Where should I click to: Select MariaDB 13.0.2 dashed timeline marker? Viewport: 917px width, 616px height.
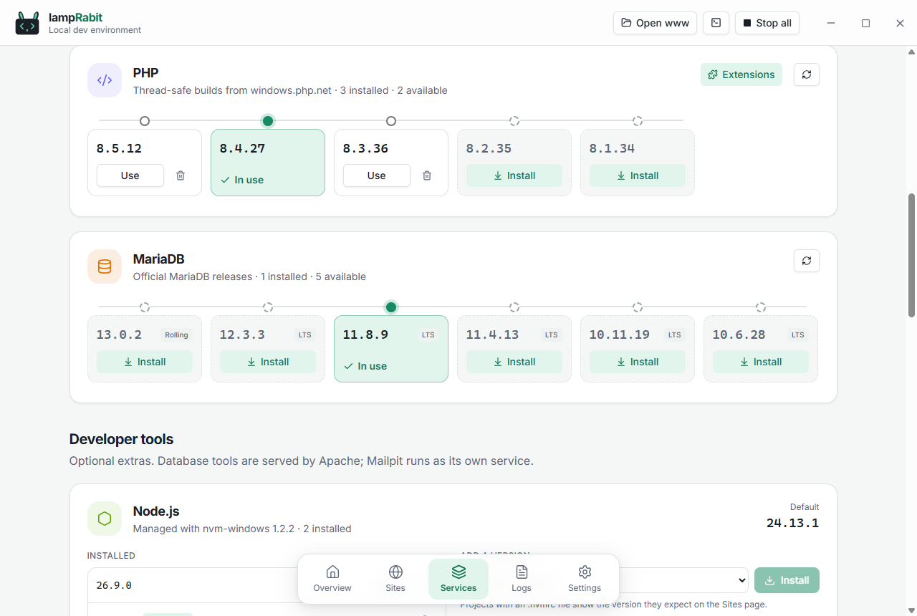(145, 307)
